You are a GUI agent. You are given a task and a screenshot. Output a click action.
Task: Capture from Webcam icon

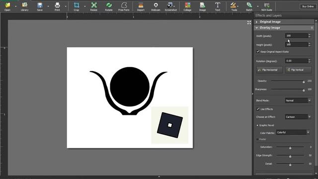point(156,6)
